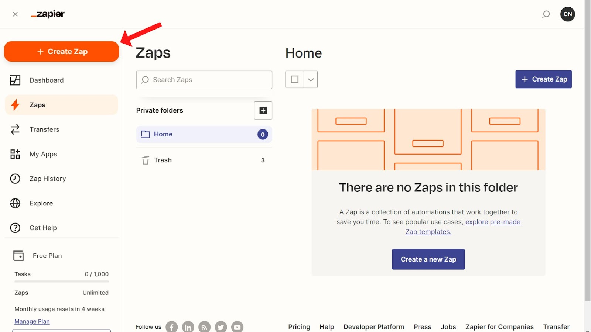Click the Tasks usage progress bar
This screenshot has height=332, width=591.
click(62, 281)
